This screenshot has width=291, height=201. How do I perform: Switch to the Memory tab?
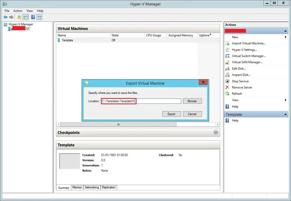coord(77,187)
